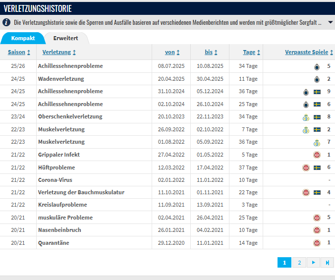Click club crest in muskuläre Probleme row

click(317, 218)
